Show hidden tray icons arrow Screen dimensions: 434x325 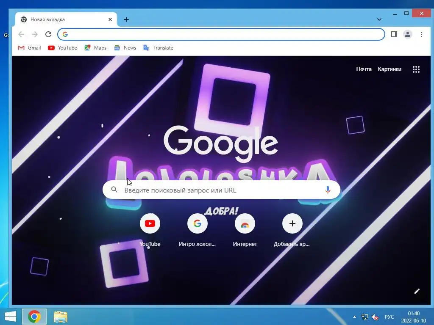[x=354, y=317]
